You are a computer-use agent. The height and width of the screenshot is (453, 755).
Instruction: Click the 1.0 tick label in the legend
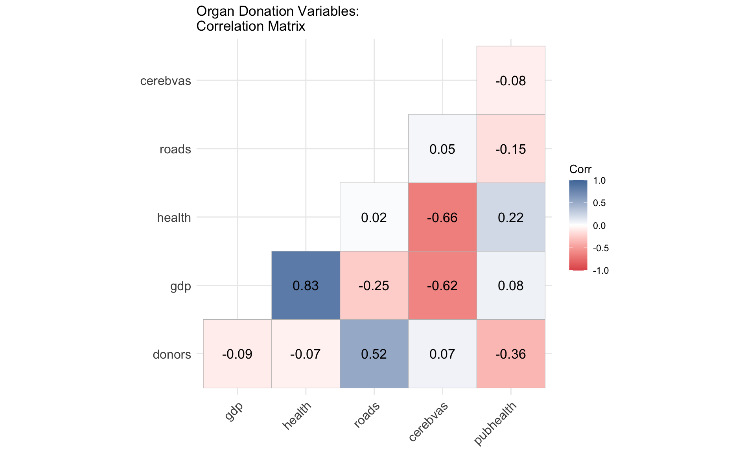tap(599, 180)
